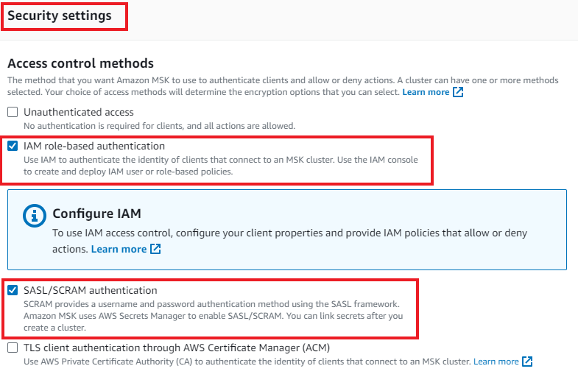The height and width of the screenshot is (377, 578).
Task: Click the 'SASL/SCRAM authentication' label
Action: pos(91,290)
